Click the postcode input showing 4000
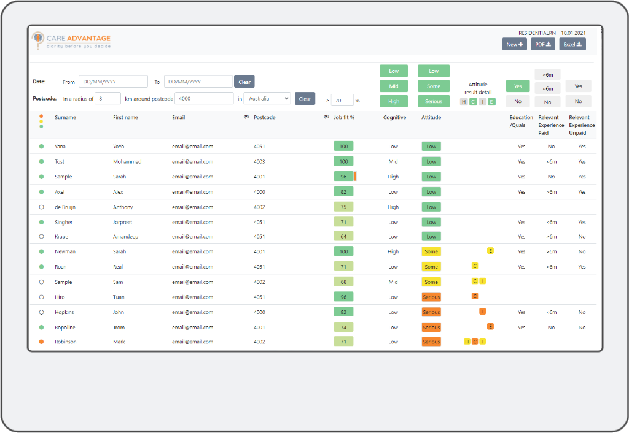 tap(204, 99)
